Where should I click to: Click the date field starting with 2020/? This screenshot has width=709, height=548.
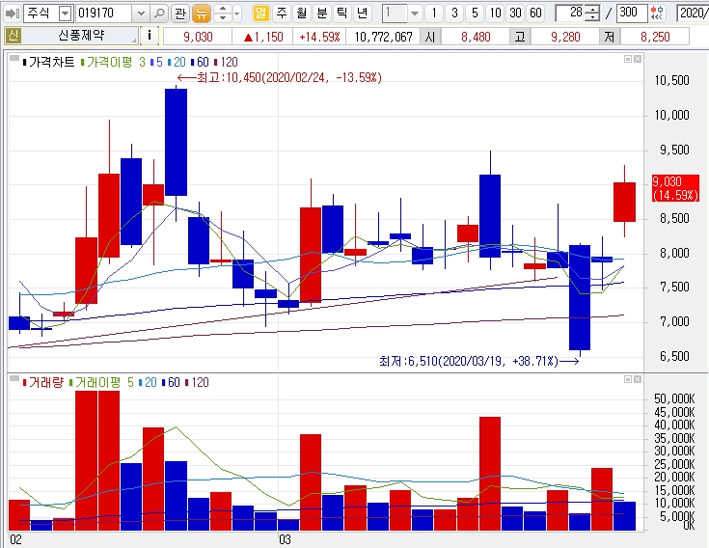click(693, 14)
